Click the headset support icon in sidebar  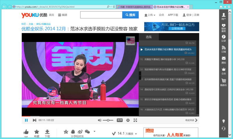[223, 129]
